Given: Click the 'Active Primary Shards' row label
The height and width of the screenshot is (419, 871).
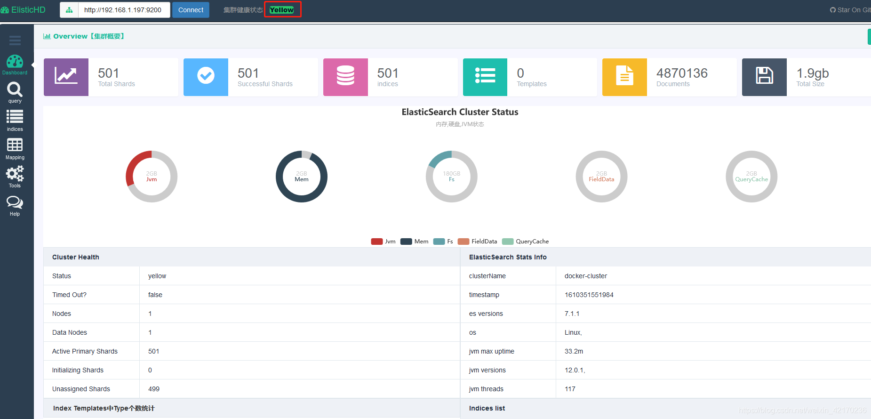Looking at the screenshot, I should [x=85, y=351].
